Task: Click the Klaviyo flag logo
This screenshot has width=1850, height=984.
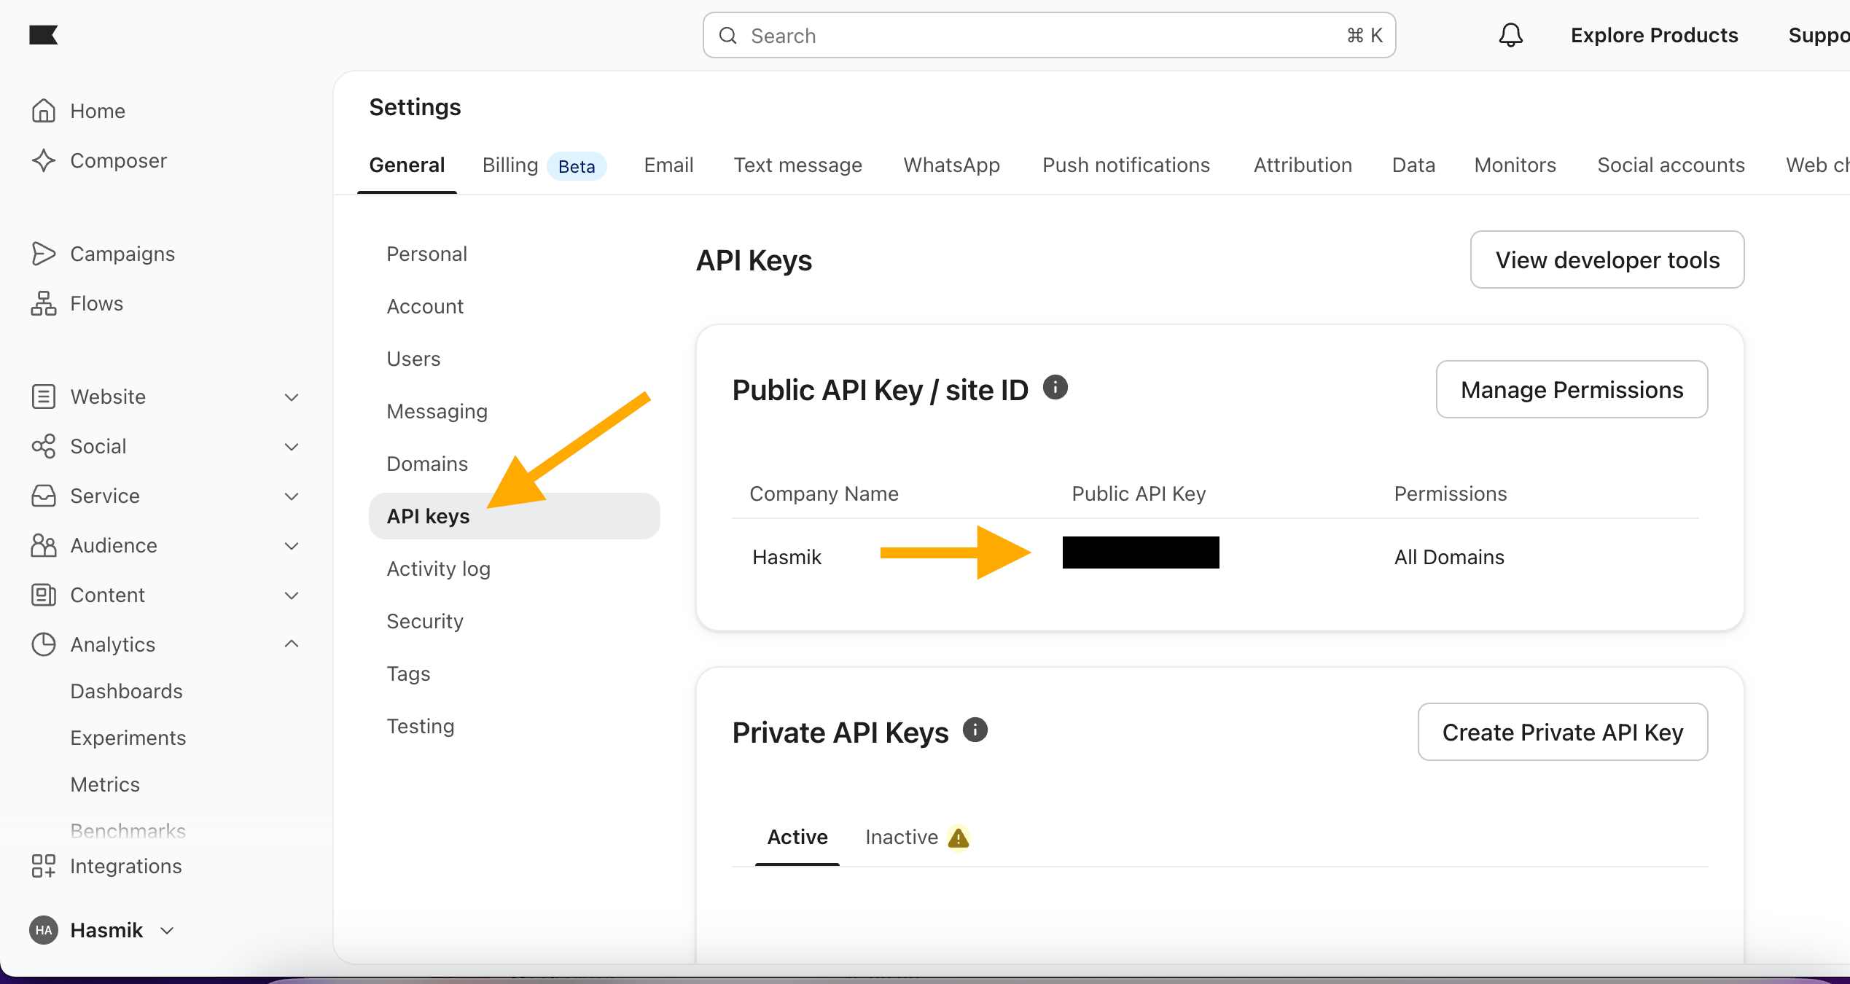Action: tap(43, 34)
